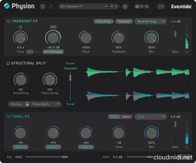
Task: Toggle the link icon above threshold knob
Action: [53, 27]
